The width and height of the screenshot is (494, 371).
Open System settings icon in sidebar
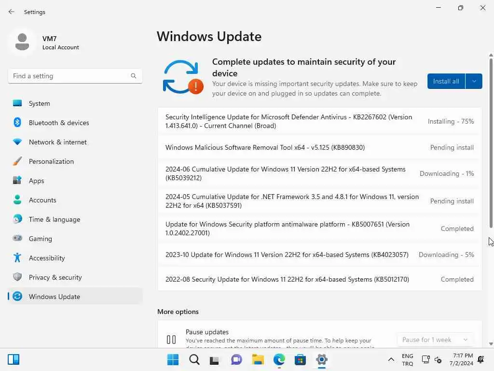17,103
